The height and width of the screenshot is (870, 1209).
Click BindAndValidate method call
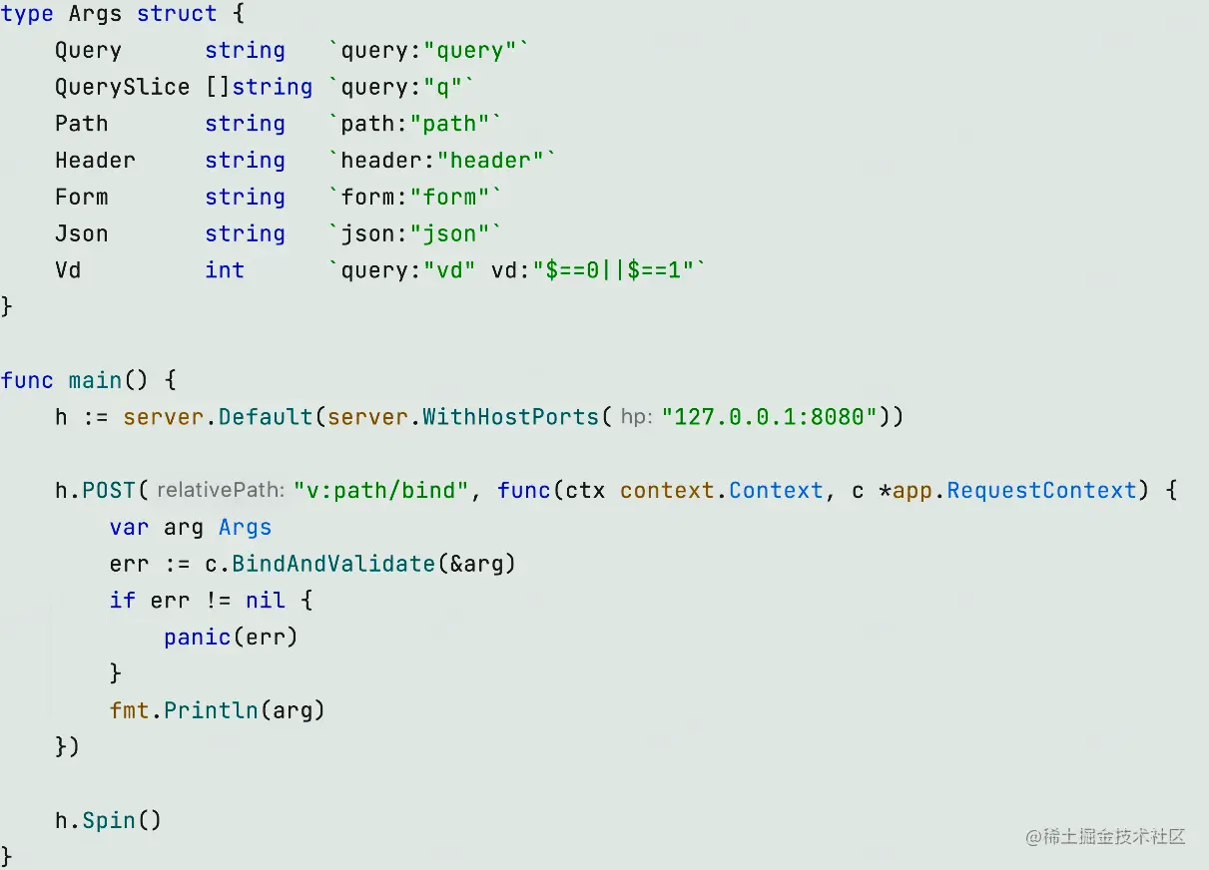click(x=333, y=564)
